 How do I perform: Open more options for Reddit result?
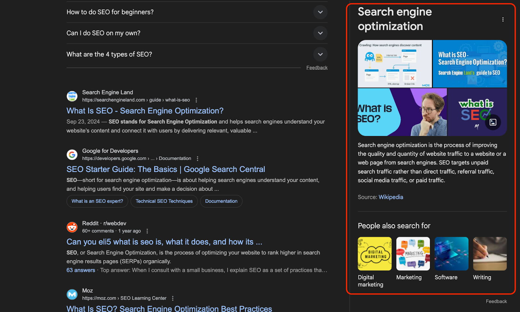coord(147,231)
